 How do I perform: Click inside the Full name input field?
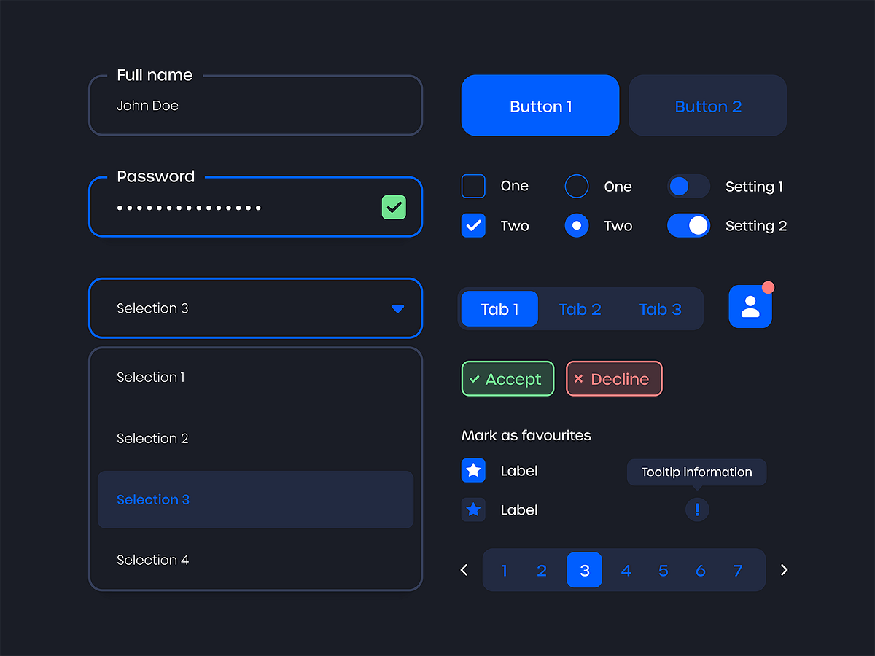255,105
